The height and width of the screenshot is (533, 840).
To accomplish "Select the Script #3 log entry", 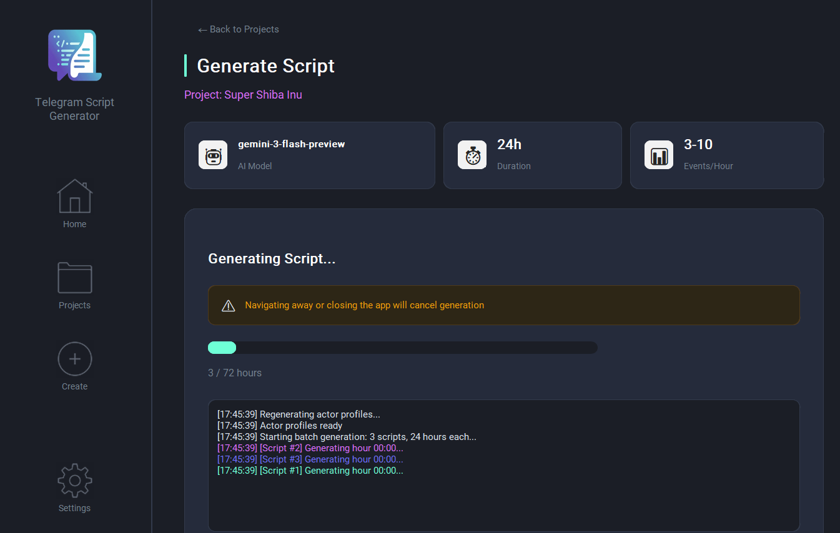I will point(310,459).
